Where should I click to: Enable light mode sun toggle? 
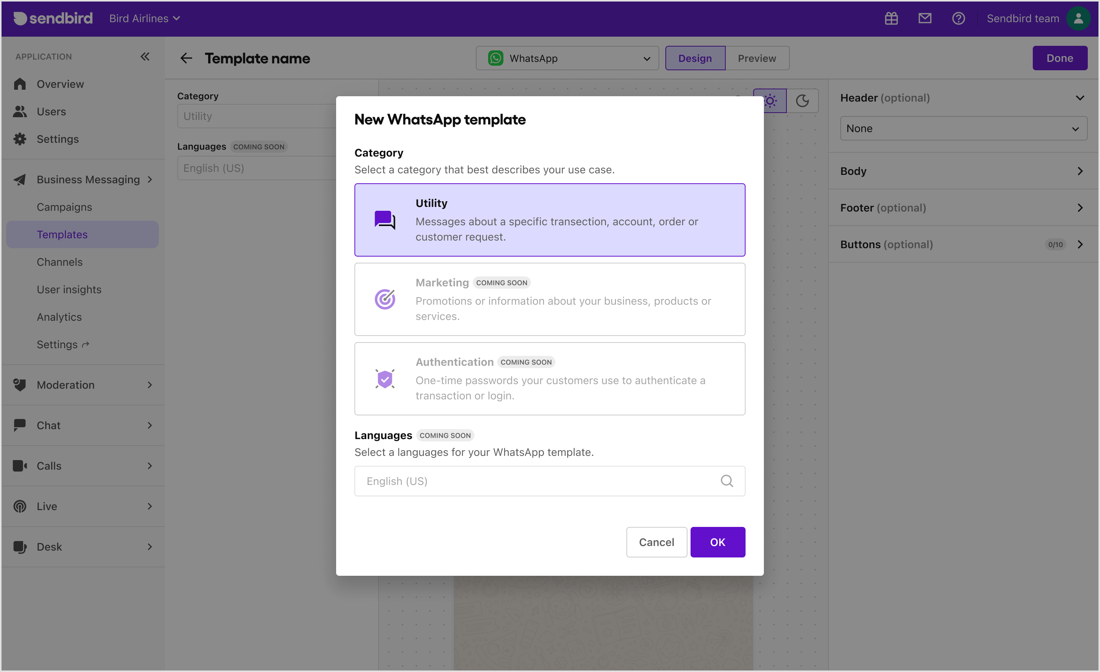(x=770, y=100)
